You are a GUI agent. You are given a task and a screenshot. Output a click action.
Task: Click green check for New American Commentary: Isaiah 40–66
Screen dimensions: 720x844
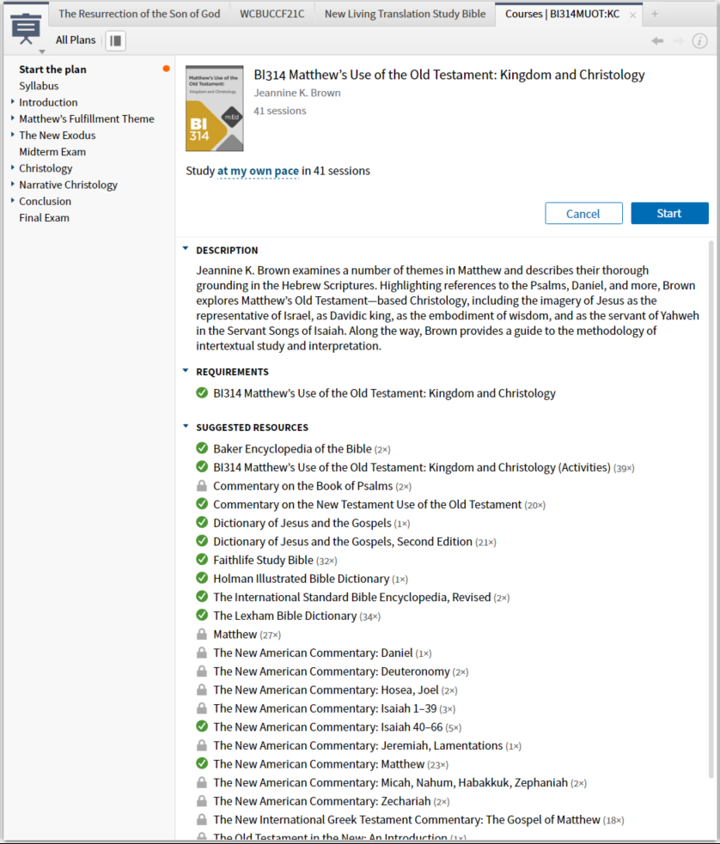[x=202, y=726]
